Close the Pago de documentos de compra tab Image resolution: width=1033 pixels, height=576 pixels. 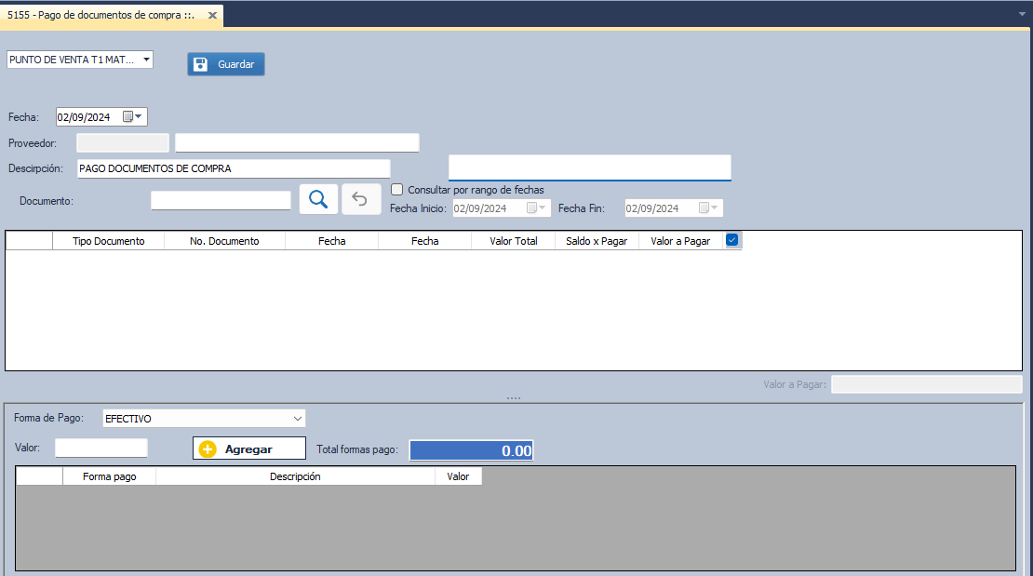[x=212, y=15]
